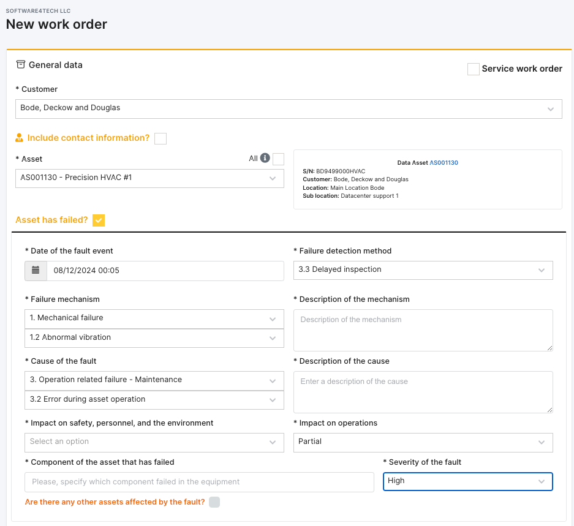Viewport: 574px width, 526px height.
Task: Open Impact on operations Partial dropdown
Action: 423,443
